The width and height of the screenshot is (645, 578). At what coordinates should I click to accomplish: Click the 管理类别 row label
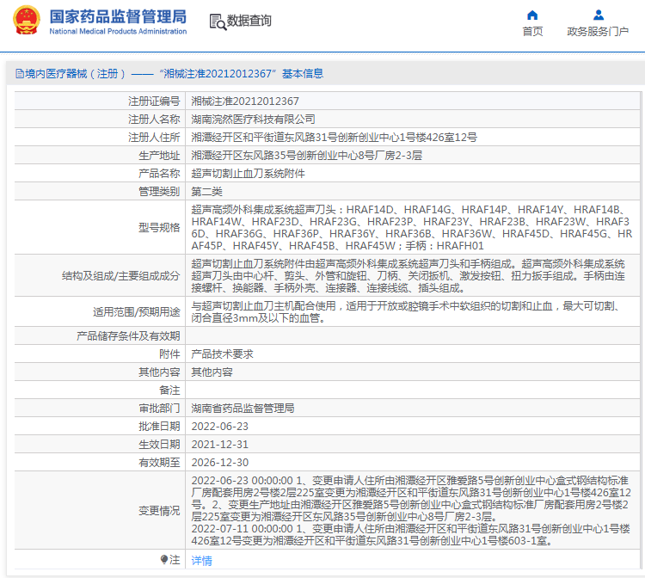click(159, 192)
